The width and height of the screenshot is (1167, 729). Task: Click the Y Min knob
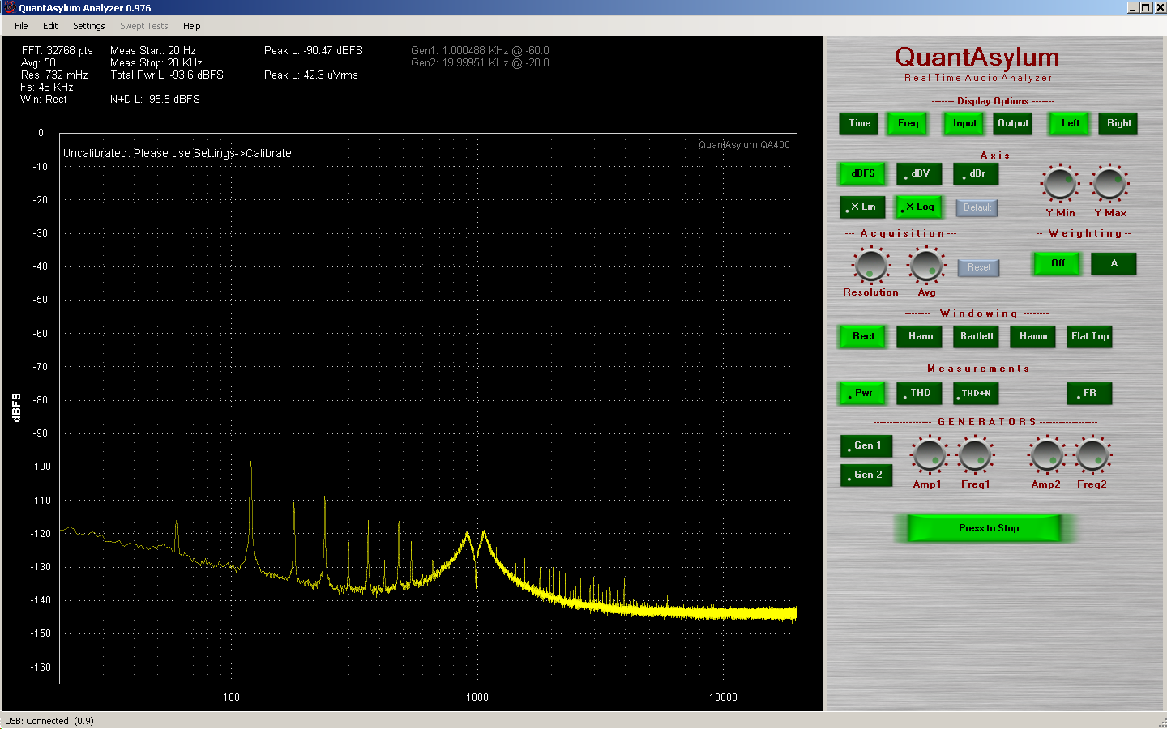click(x=1059, y=184)
